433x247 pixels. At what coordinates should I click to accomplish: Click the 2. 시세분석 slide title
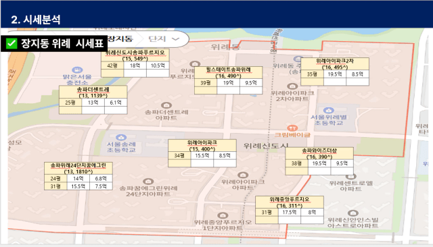(36, 20)
